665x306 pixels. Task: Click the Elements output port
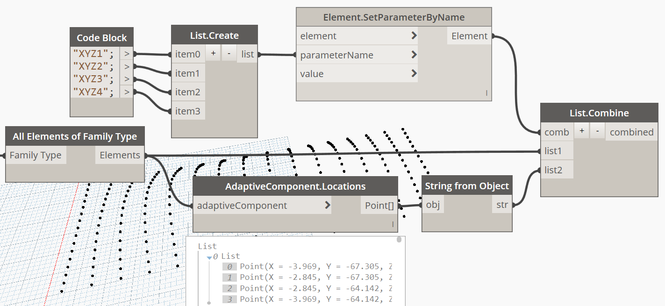120,155
